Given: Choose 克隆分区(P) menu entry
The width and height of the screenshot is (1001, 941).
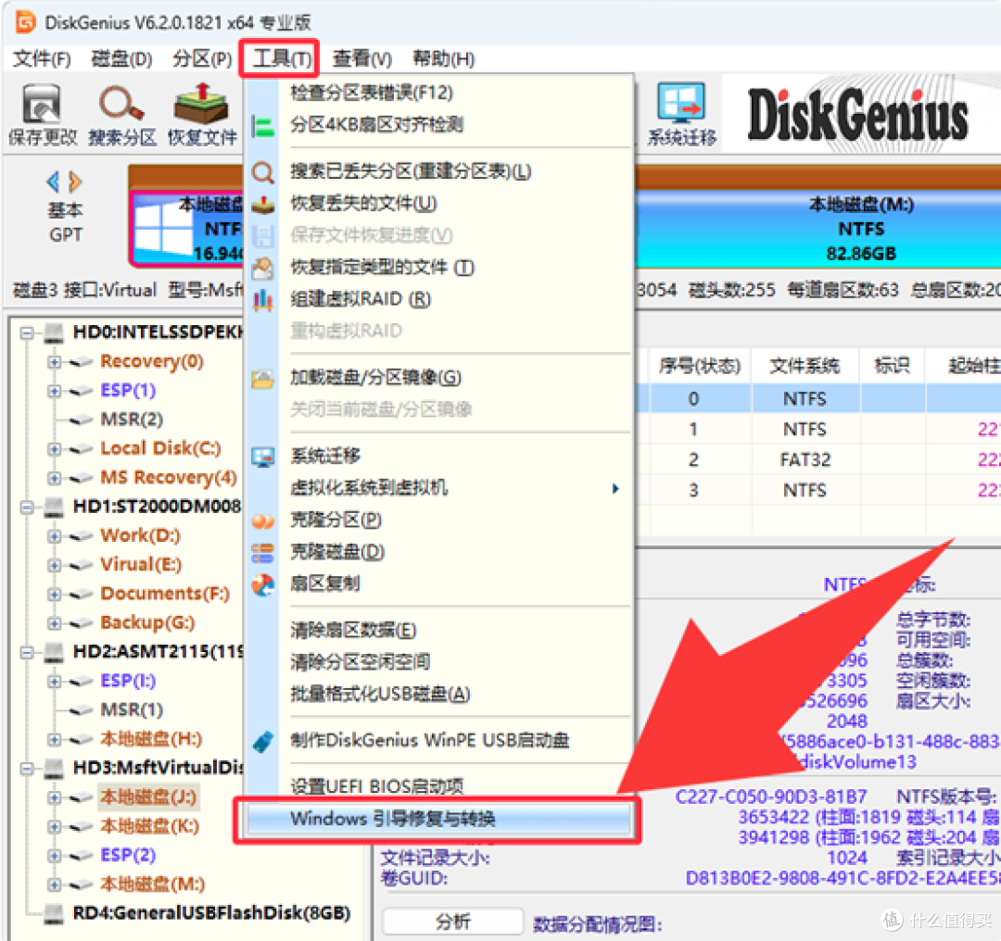Looking at the screenshot, I should (336, 520).
